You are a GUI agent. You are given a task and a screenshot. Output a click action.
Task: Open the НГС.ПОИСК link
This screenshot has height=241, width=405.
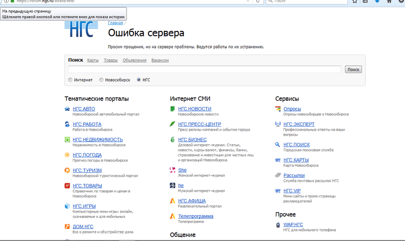(297, 145)
